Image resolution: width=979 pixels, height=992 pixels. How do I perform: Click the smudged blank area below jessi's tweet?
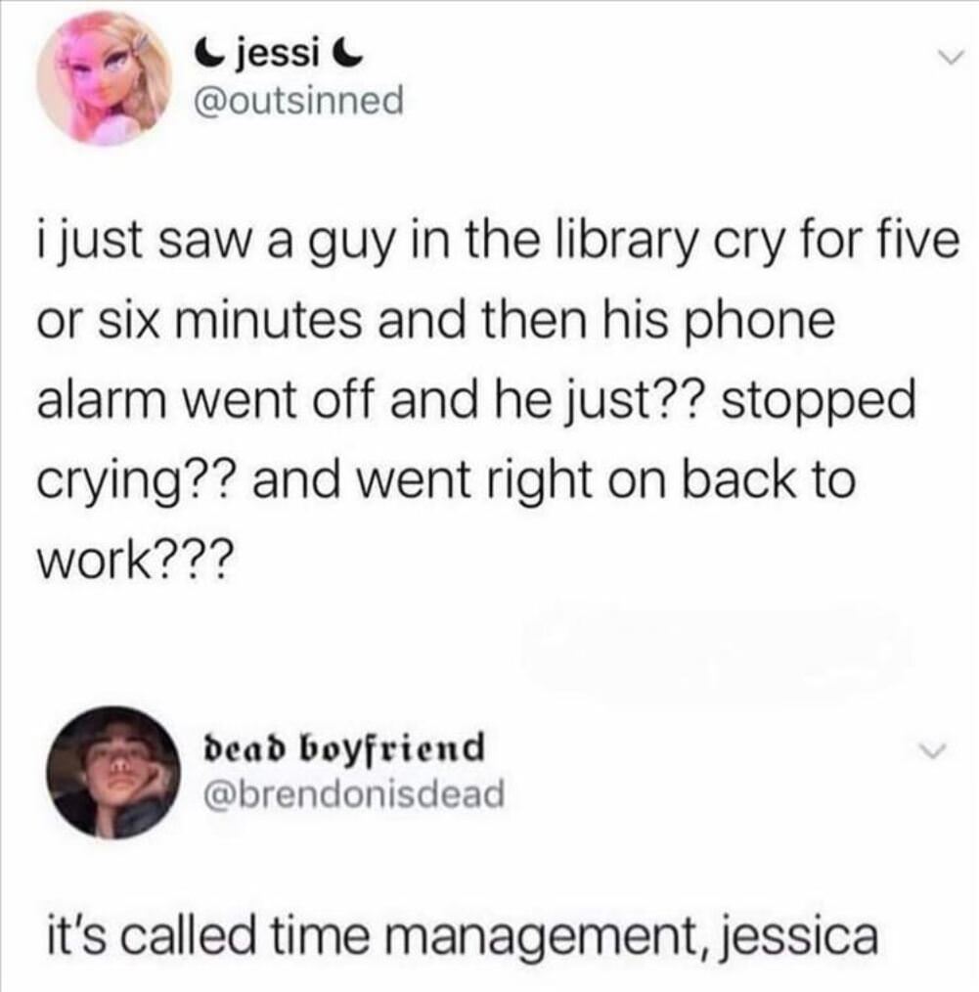tap(718, 649)
